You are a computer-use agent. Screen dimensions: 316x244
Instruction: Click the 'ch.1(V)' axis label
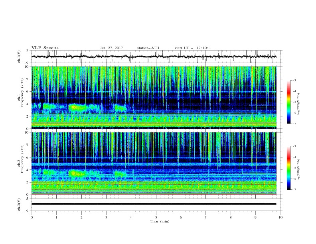[x=19, y=57]
